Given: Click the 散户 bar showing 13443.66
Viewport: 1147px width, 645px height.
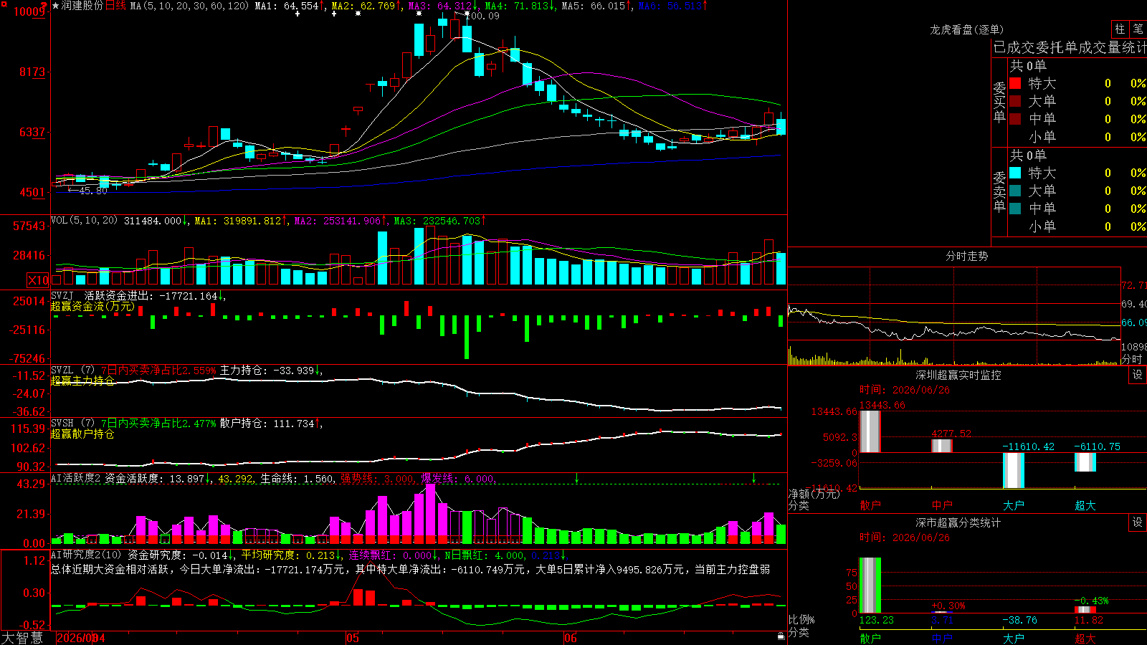Looking at the screenshot, I should pyautogui.click(x=870, y=431).
